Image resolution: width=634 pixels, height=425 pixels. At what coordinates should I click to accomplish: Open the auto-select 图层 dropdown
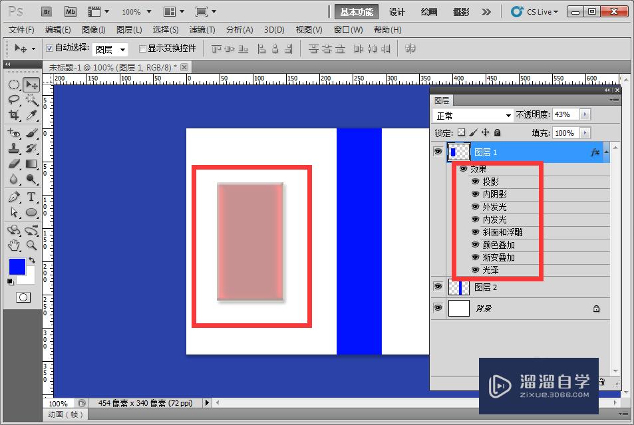tap(110, 49)
